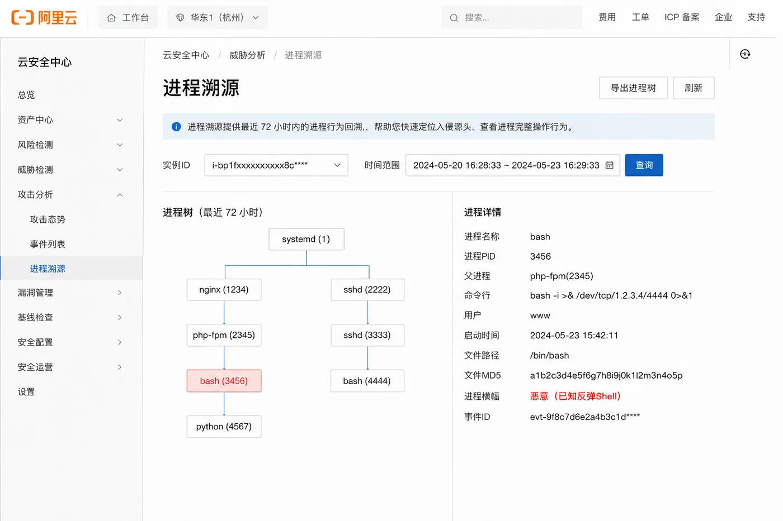The width and height of the screenshot is (783, 521).
Task: Click the blue info icon in the notice banner
Action: coord(176,127)
